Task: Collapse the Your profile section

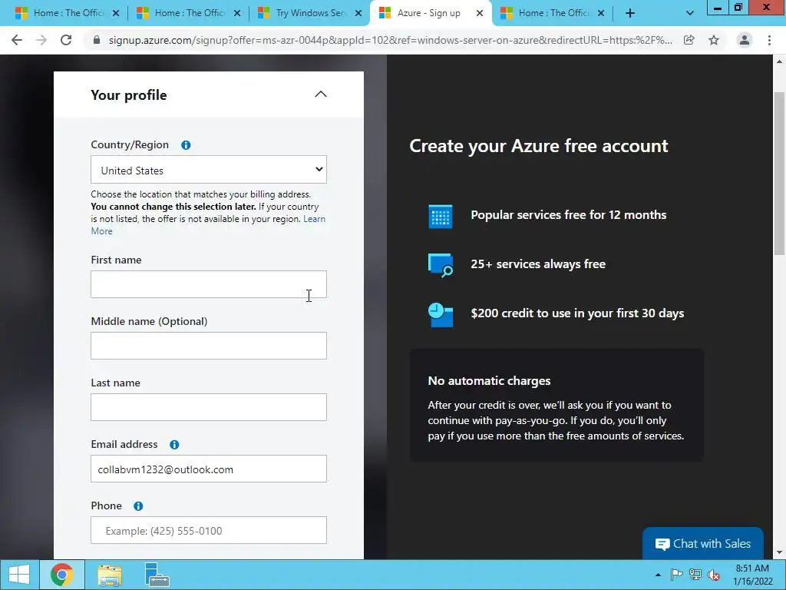Action: click(x=320, y=94)
